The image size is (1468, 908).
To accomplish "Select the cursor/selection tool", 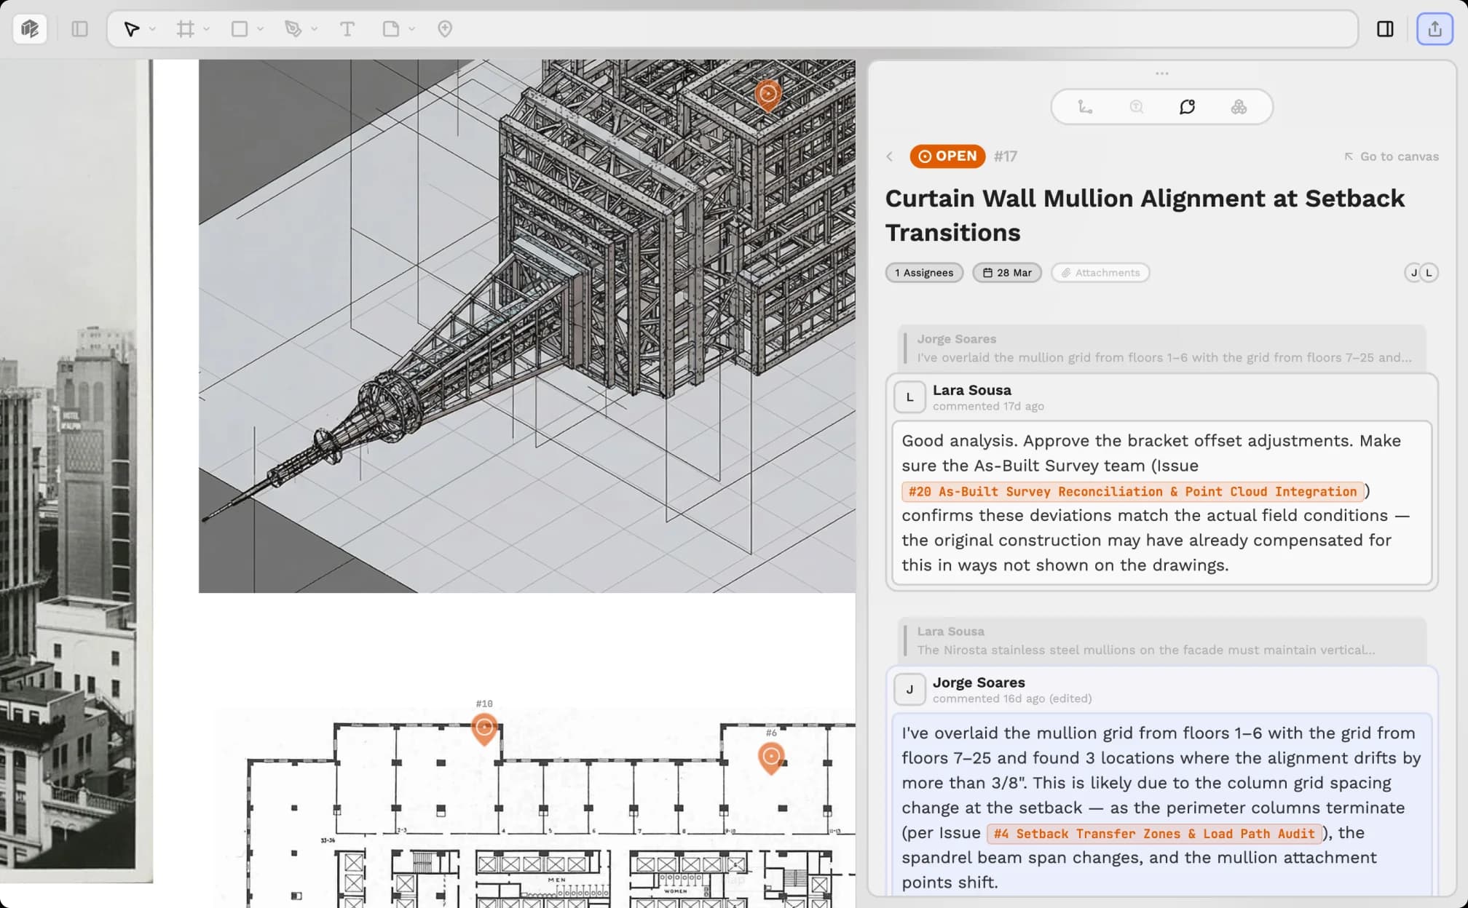I will click(131, 29).
